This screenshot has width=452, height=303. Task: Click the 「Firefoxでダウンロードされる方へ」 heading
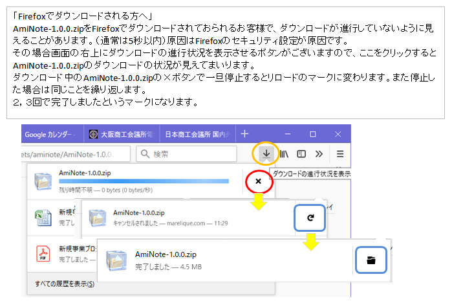(83, 16)
